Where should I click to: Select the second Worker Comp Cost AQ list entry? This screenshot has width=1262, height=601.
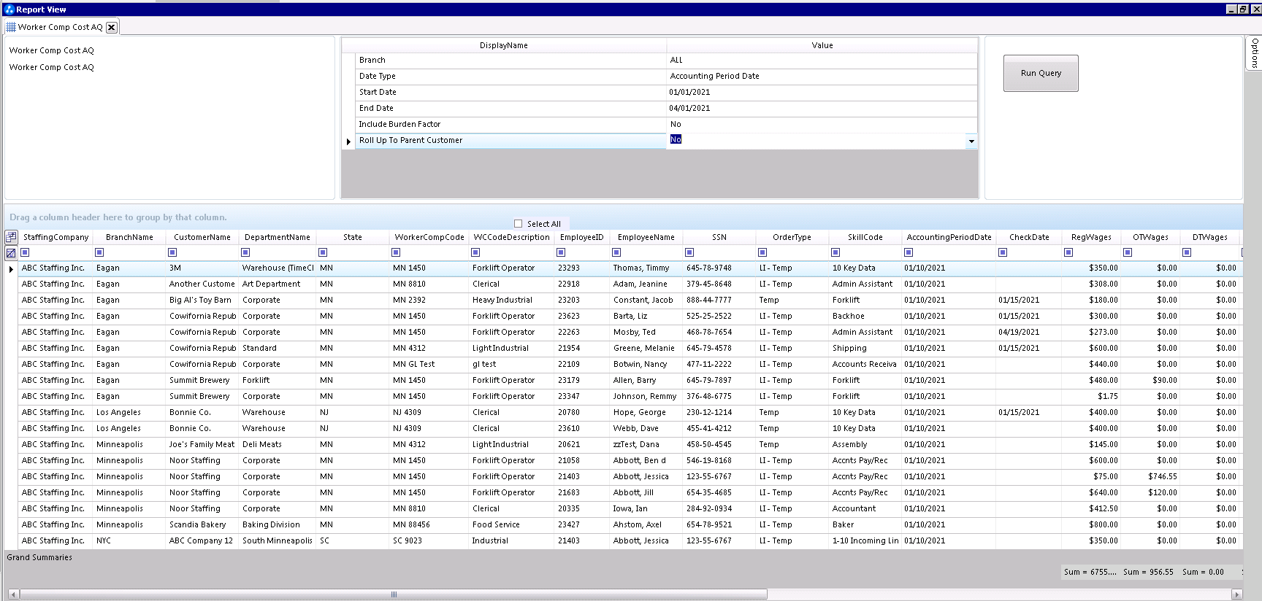pyautogui.click(x=52, y=68)
